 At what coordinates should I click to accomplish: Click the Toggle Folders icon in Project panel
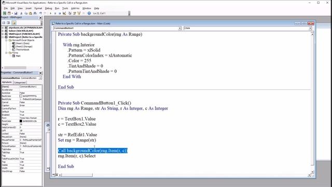(x=14, y=23)
